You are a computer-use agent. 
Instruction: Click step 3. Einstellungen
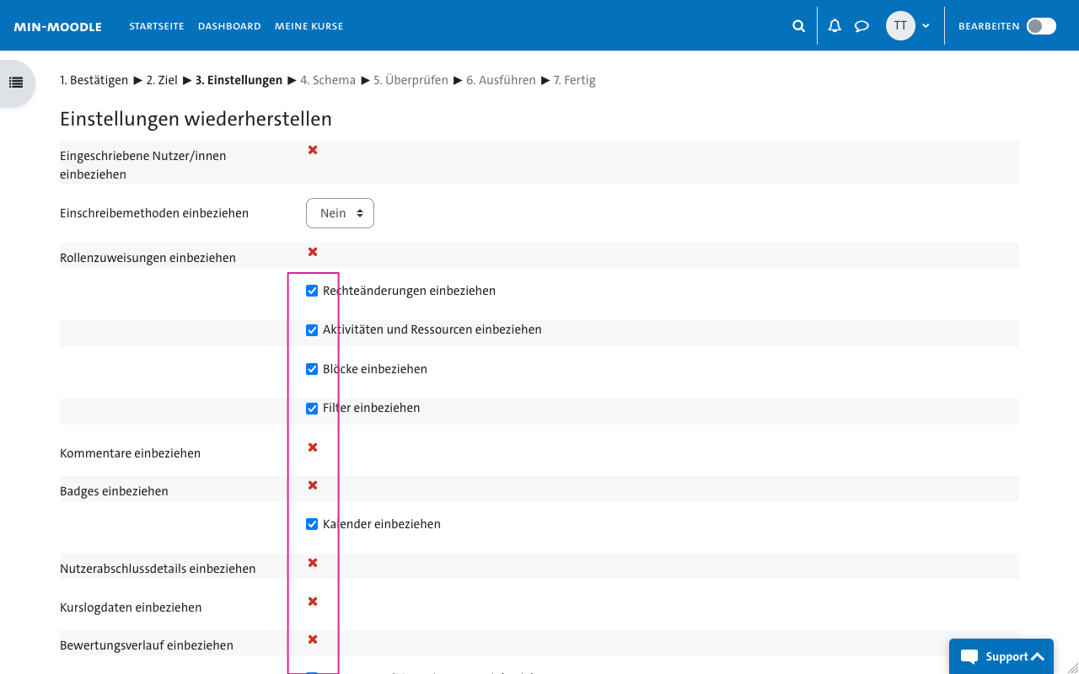pos(239,80)
